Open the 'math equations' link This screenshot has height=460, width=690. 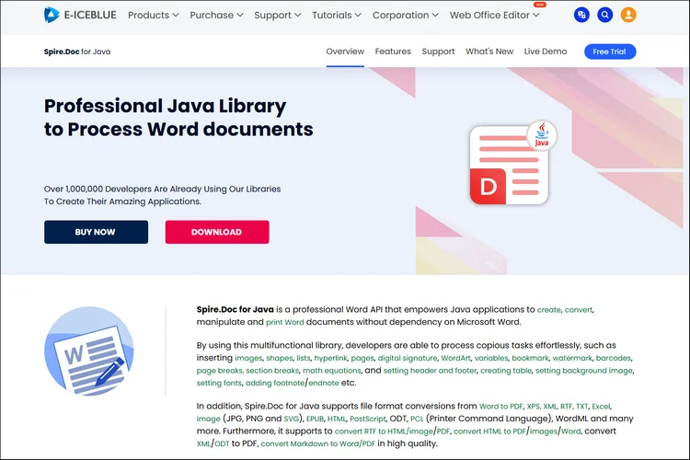coord(332,371)
